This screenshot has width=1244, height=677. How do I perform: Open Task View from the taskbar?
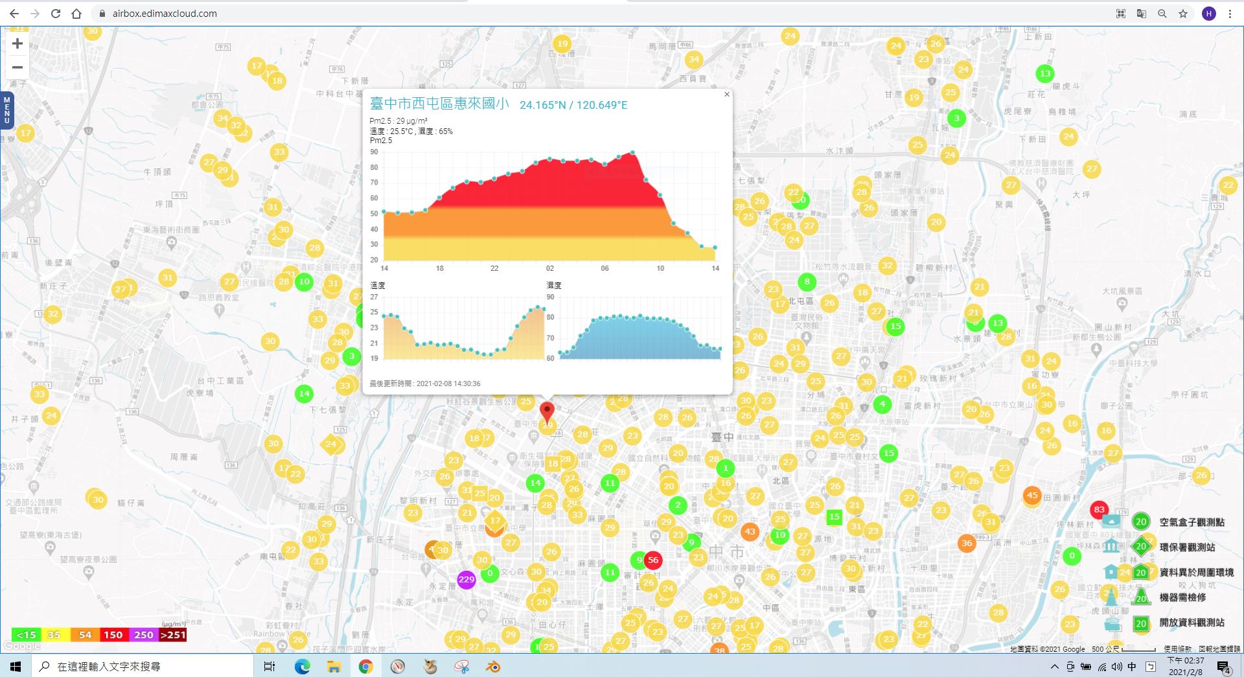(x=270, y=666)
